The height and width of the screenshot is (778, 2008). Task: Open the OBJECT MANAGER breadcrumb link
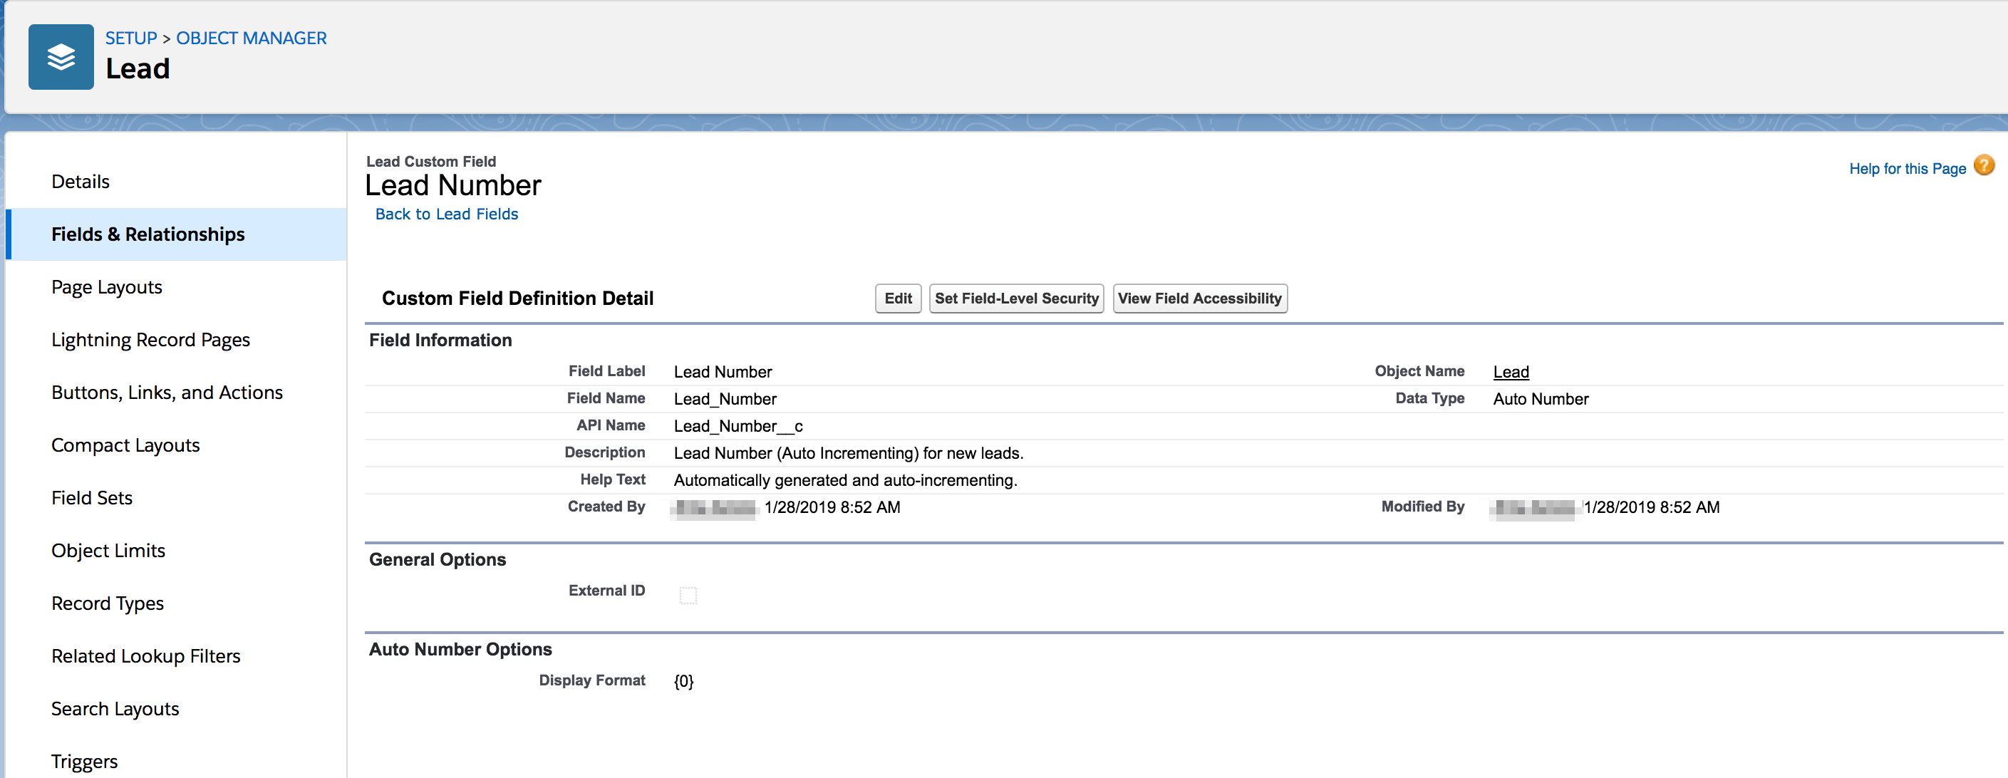point(251,38)
